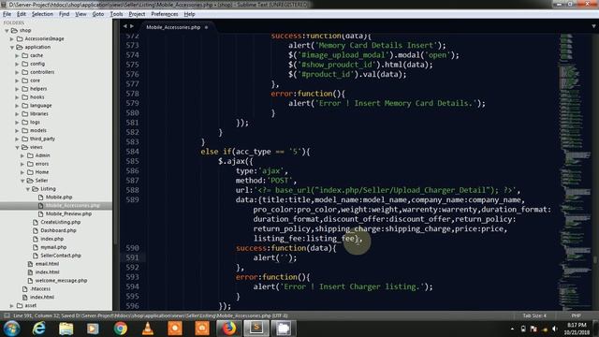Expand the controllers folder

pos(17,72)
